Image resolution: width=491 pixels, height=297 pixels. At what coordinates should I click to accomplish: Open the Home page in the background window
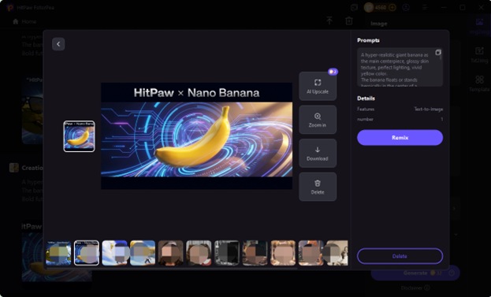pos(24,21)
